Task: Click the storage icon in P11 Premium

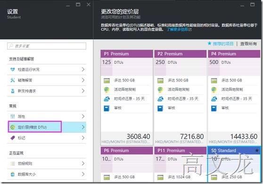Action: click(x=160, y=177)
